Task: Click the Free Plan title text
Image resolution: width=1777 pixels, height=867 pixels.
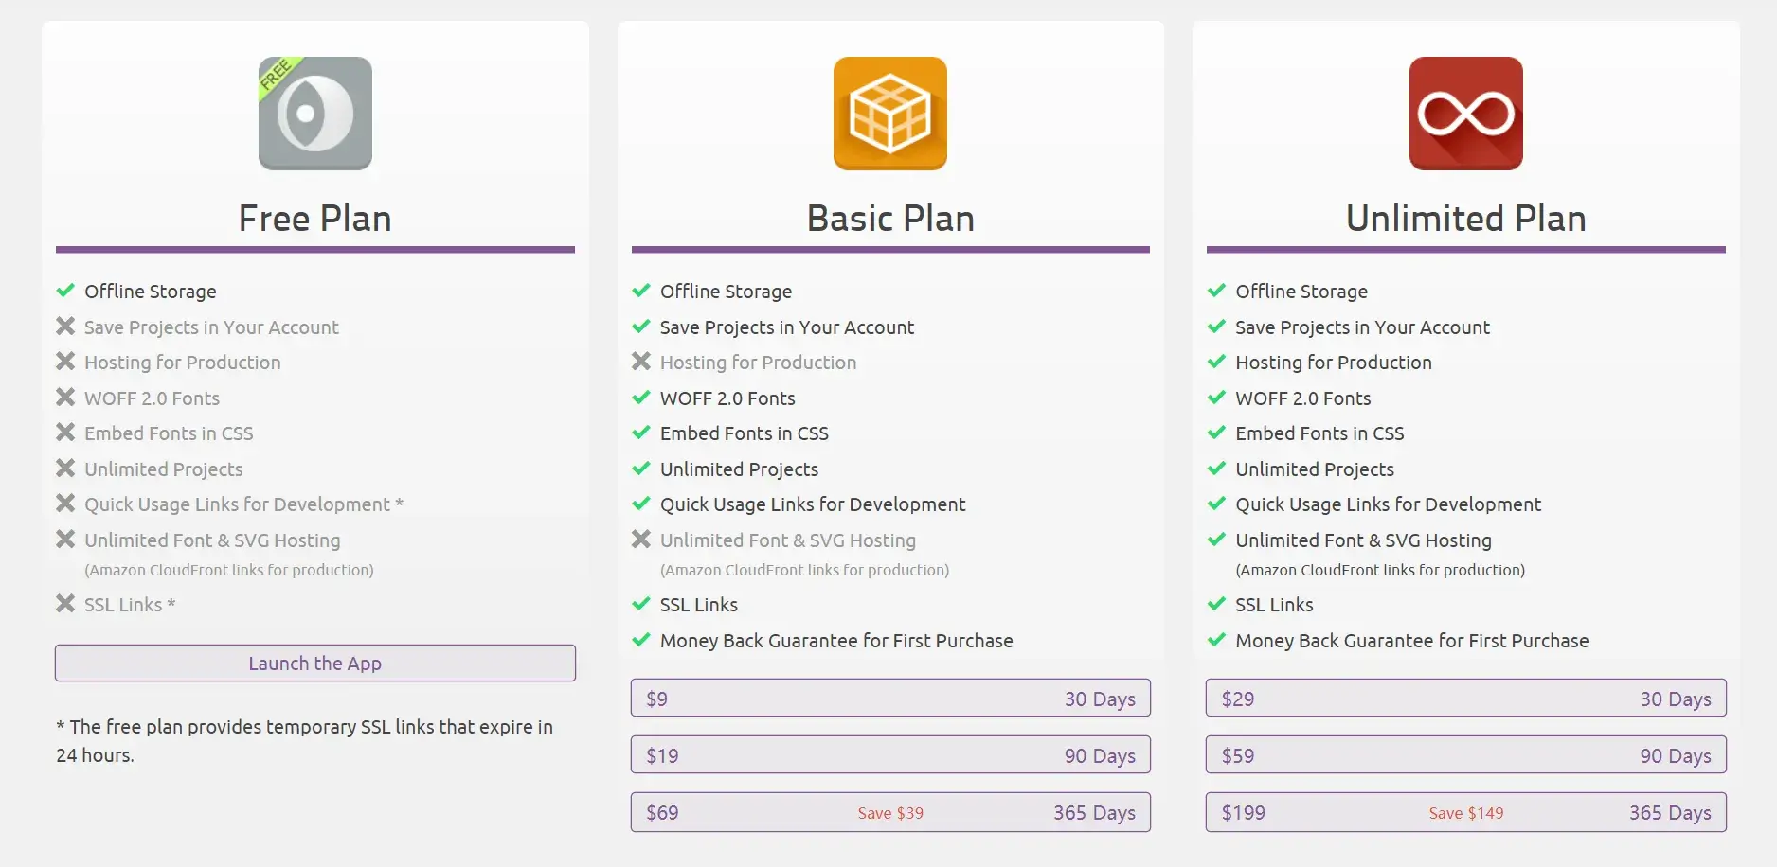Action: pos(314,219)
